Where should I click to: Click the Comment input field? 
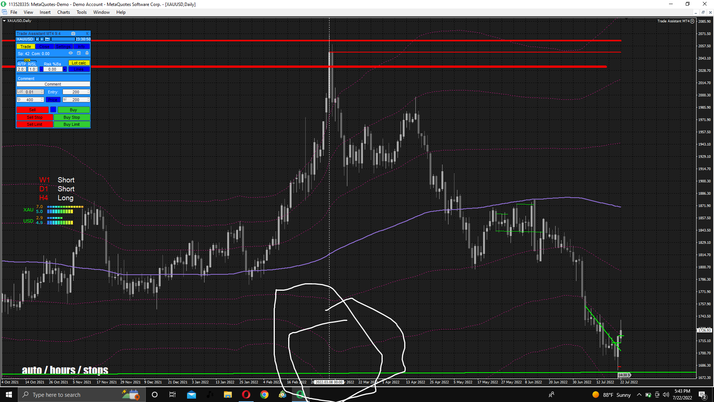(x=53, y=84)
